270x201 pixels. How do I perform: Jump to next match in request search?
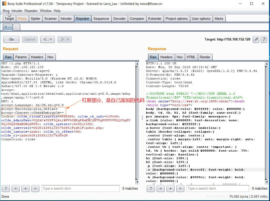35,188
